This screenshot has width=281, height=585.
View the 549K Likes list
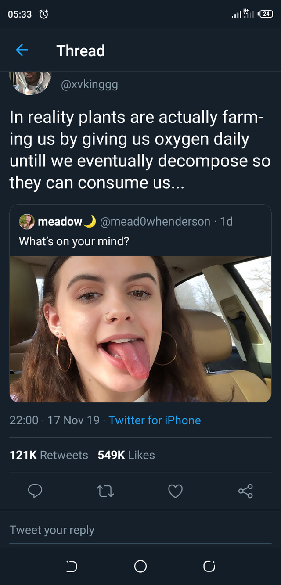coord(126,455)
